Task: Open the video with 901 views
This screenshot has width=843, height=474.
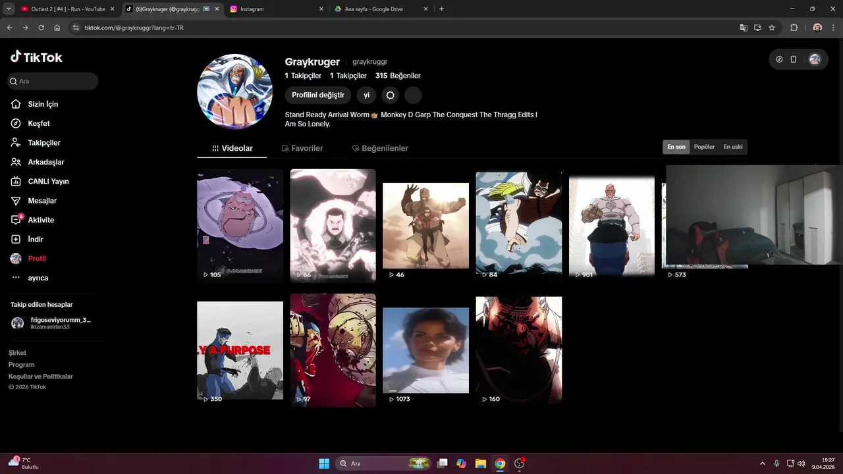Action: coord(612,225)
